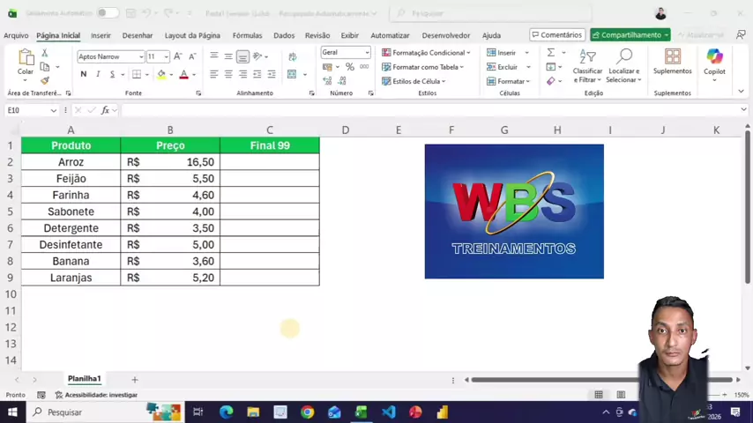Open Formatação Condicional menu
Image resolution: width=753 pixels, height=423 pixels.
point(426,52)
